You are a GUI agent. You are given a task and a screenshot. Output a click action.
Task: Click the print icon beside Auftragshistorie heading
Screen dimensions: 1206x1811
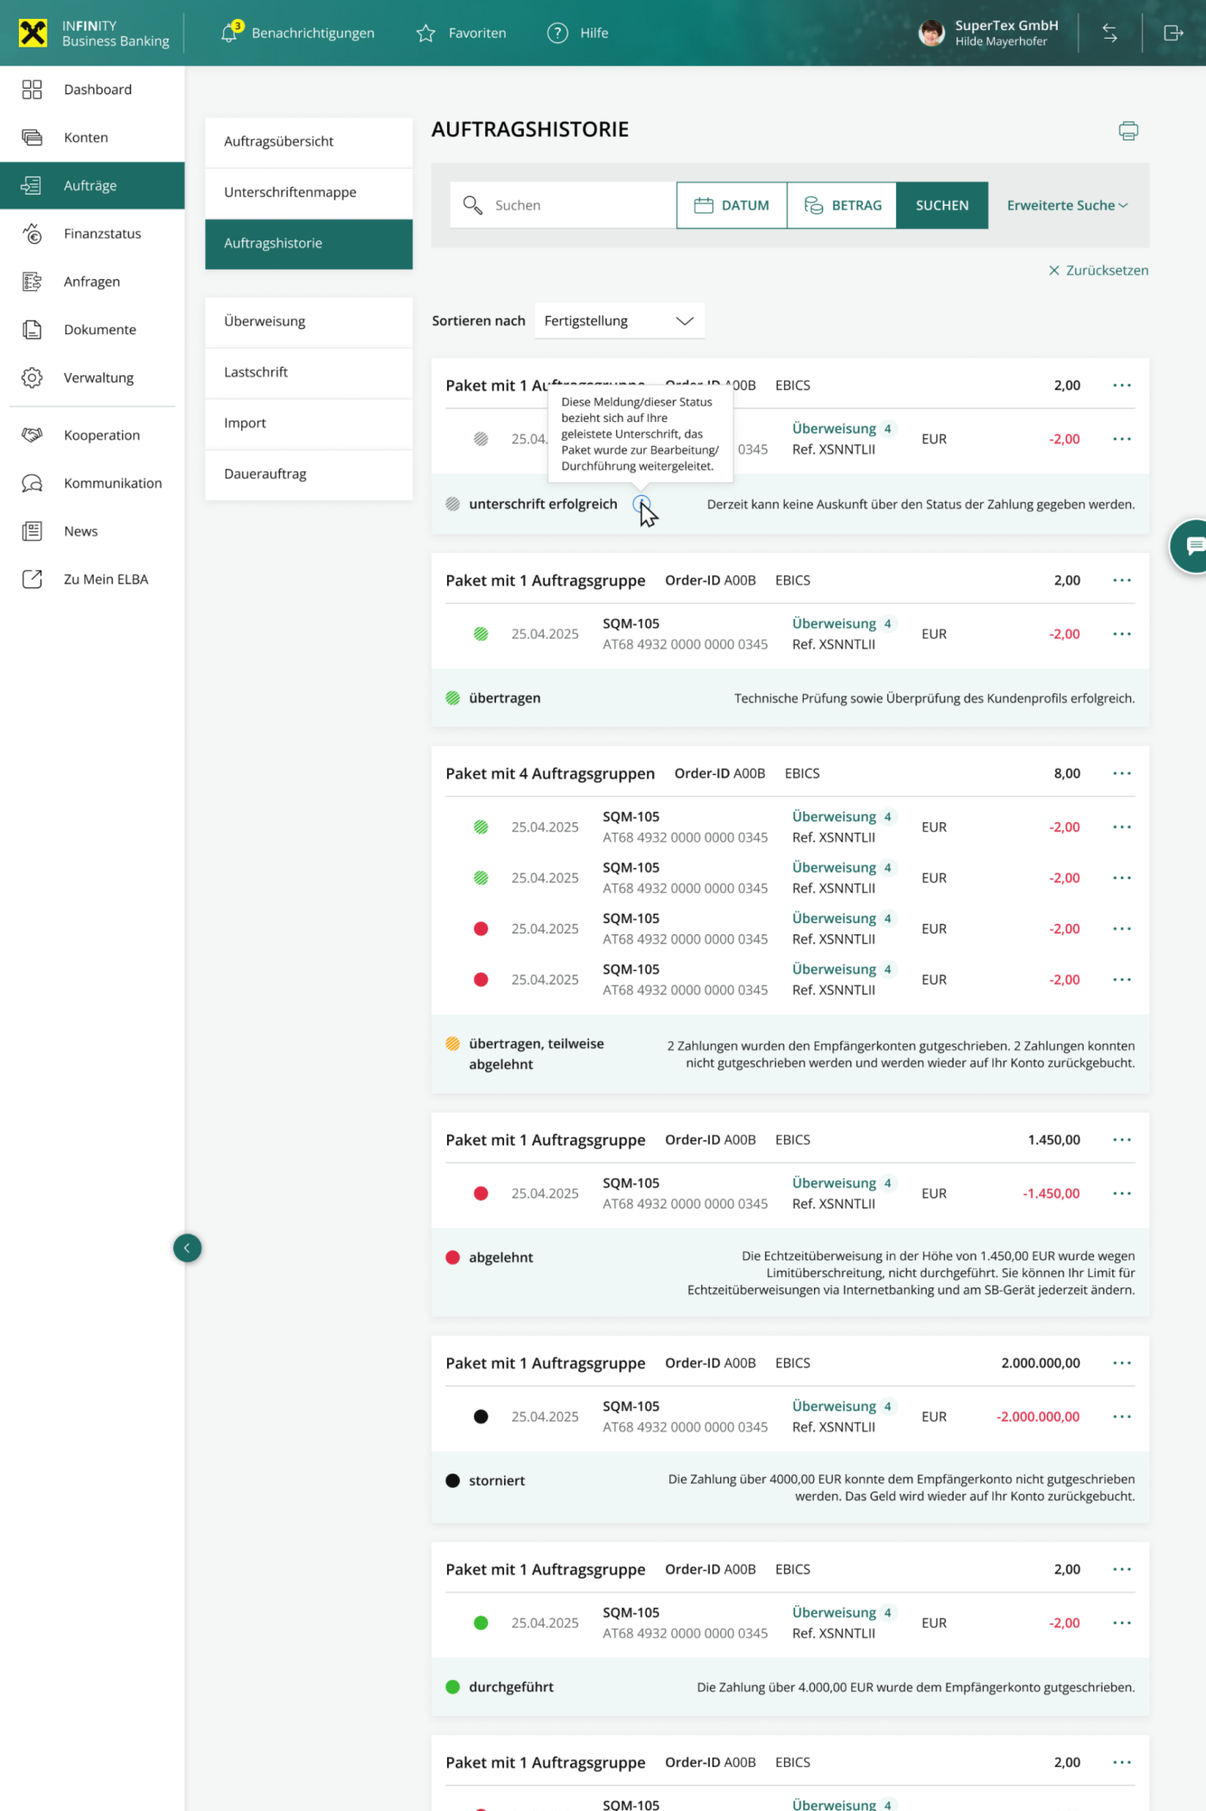(x=1128, y=131)
